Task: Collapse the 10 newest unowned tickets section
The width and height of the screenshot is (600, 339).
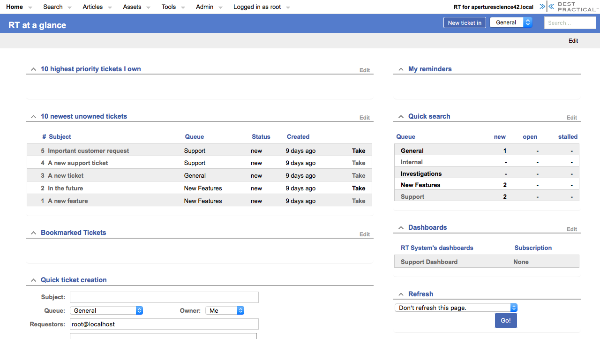Action: pos(33,116)
